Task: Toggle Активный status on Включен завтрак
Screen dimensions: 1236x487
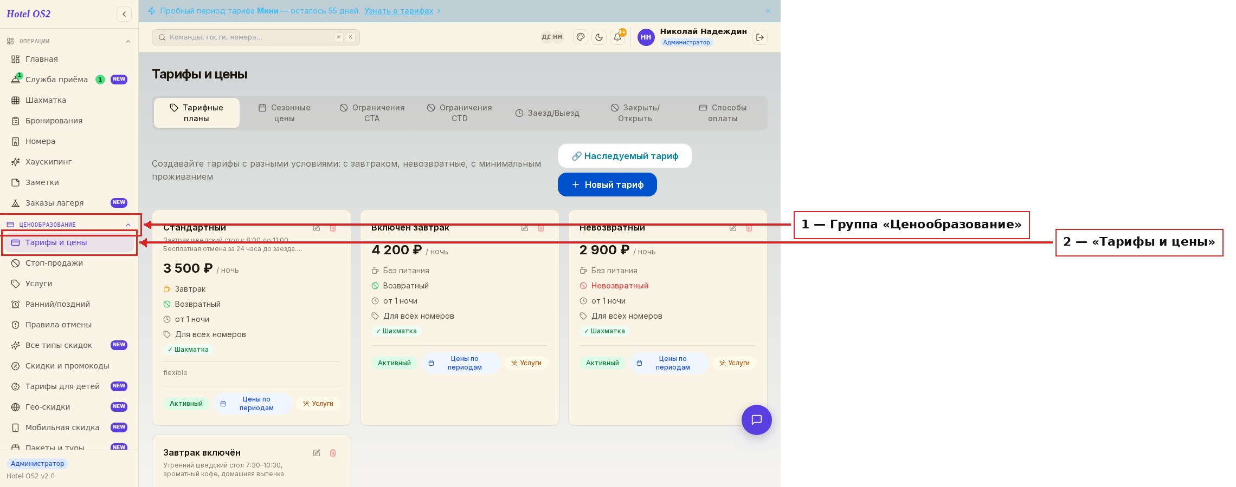Action: point(394,363)
